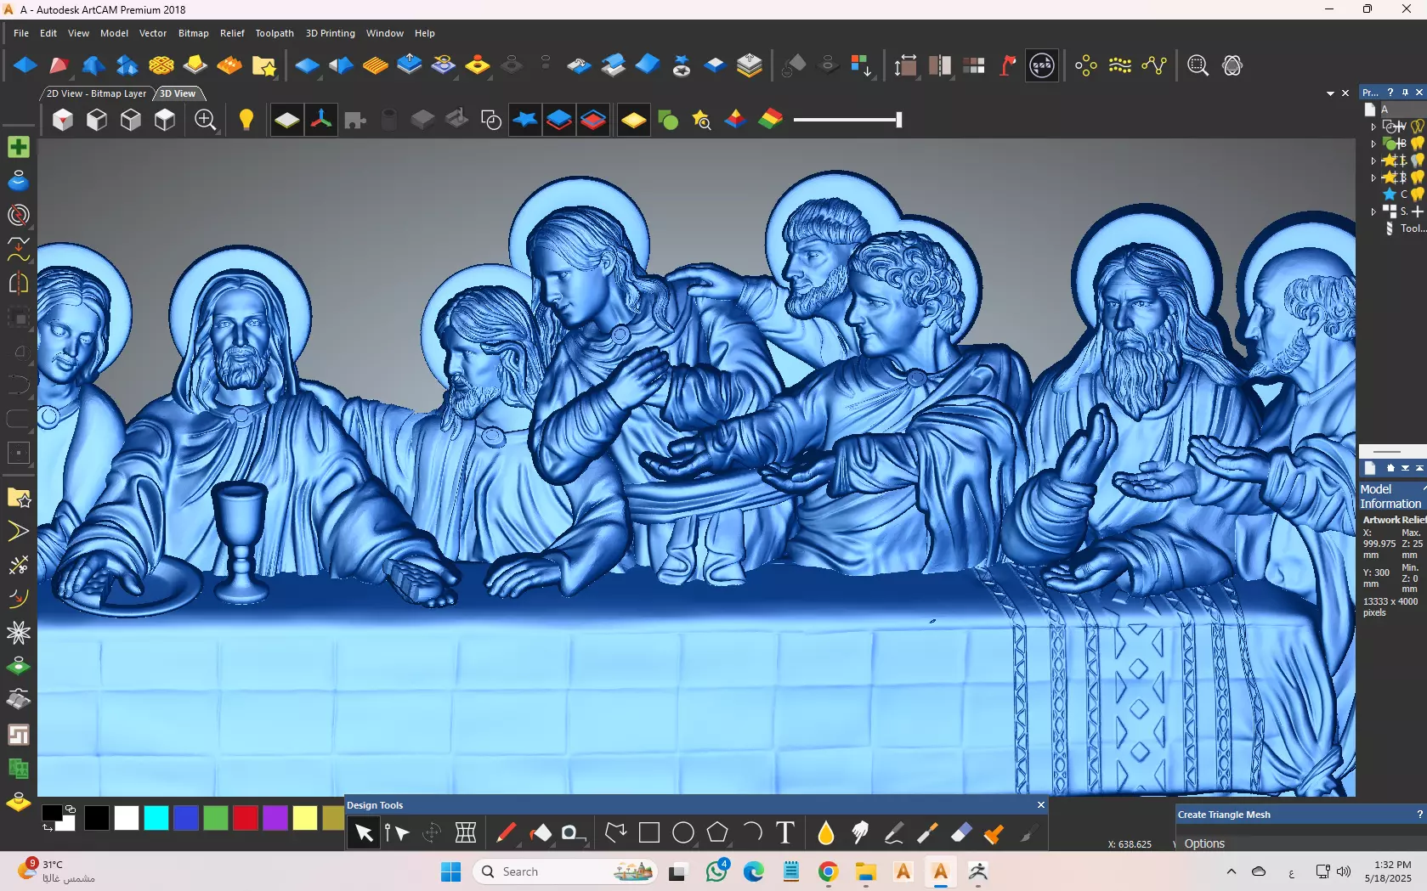Pick the Arc drawing tool
Screen dimensions: 1427x891
[x=751, y=833]
